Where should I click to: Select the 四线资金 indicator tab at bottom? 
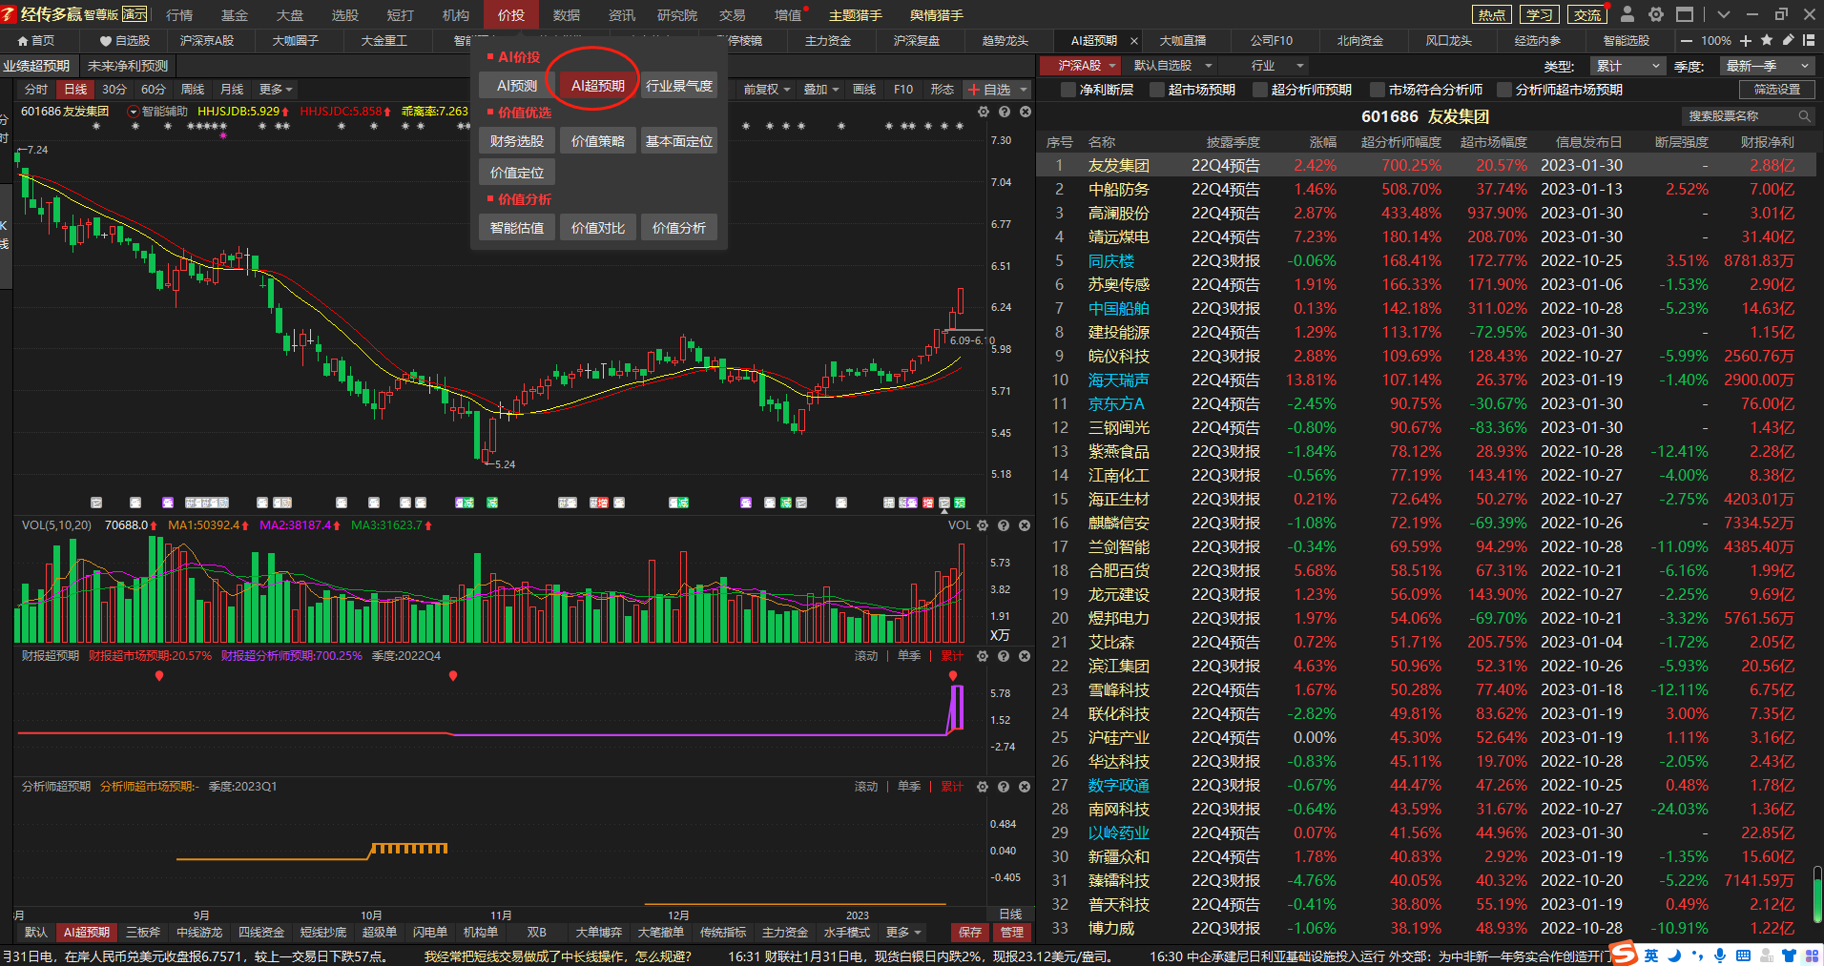(261, 933)
